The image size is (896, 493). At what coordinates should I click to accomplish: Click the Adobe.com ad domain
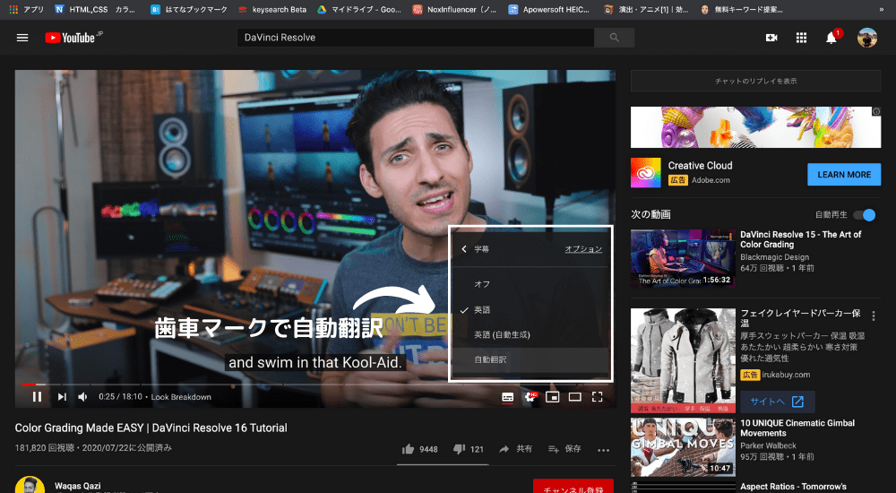point(711,180)
